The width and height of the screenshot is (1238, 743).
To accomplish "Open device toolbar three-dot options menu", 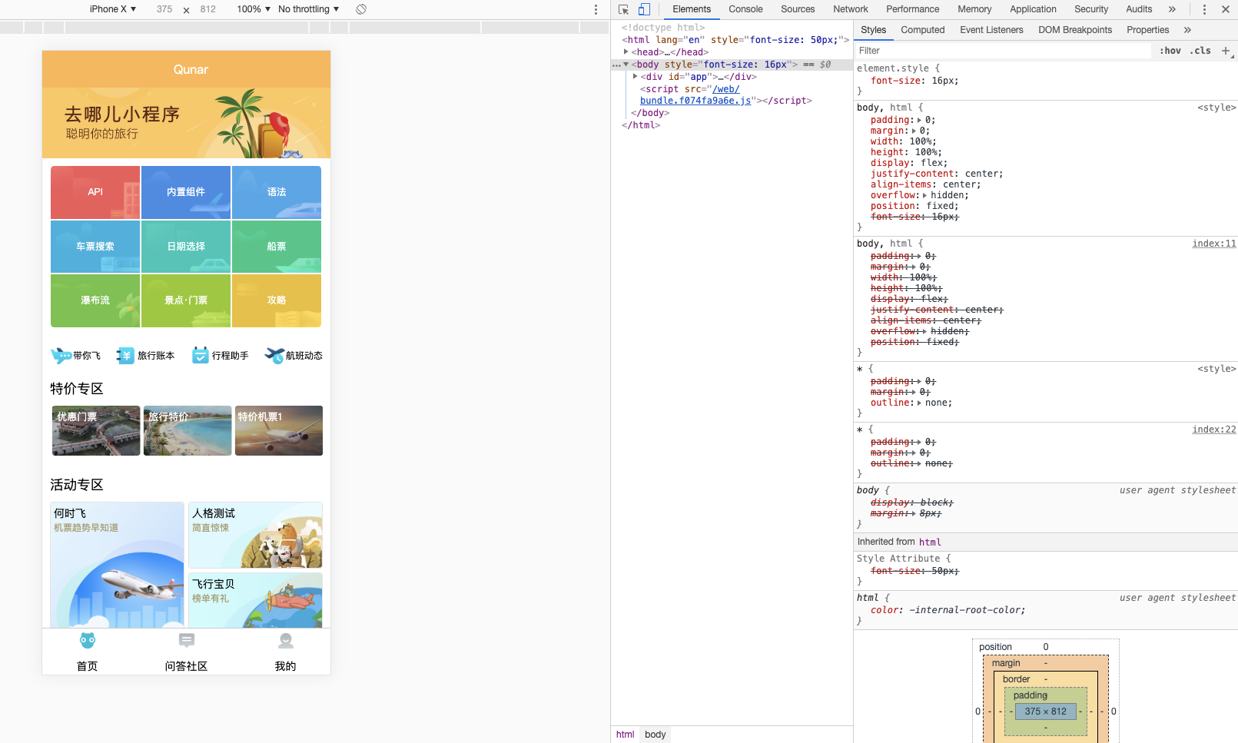I will coord(596,9).
